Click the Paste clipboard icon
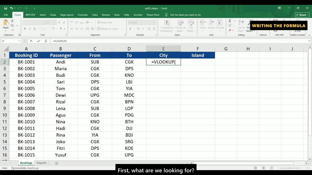Screen dimensions: 312x175 [6, 23]
